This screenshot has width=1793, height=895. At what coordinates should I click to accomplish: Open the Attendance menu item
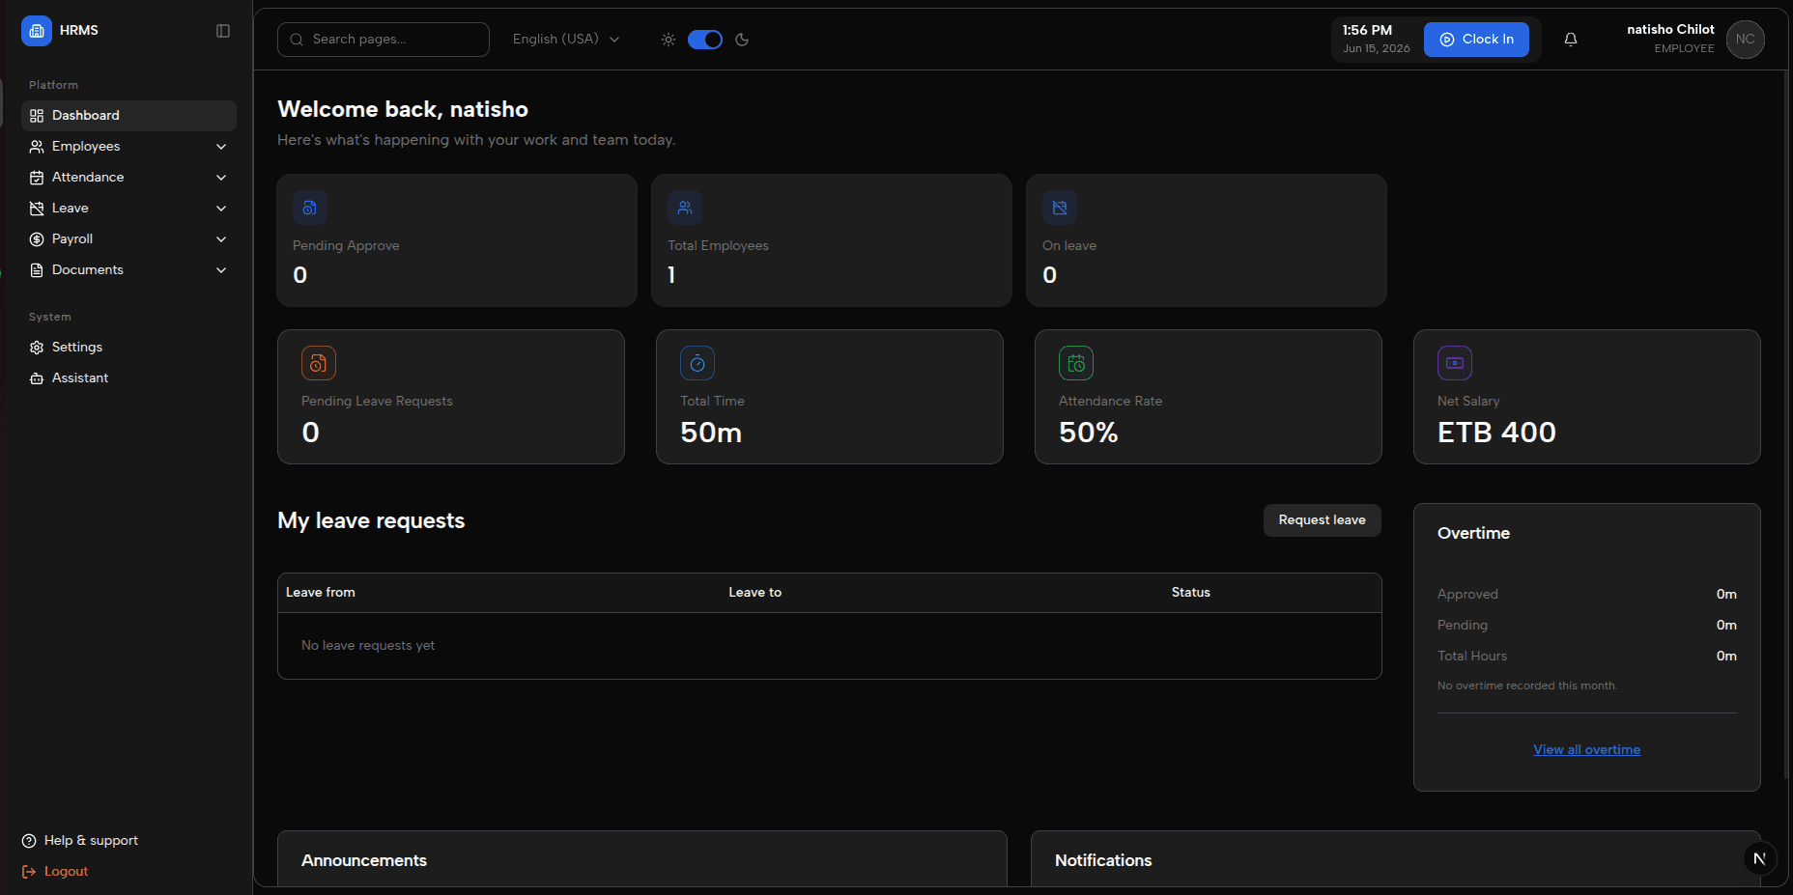tap(128, 178)
